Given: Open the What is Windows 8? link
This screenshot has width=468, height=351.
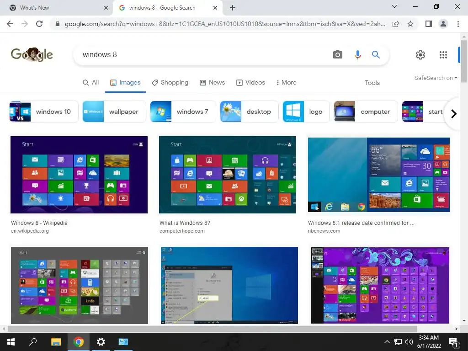Looking at the screenshot, I should pos(185,223).
